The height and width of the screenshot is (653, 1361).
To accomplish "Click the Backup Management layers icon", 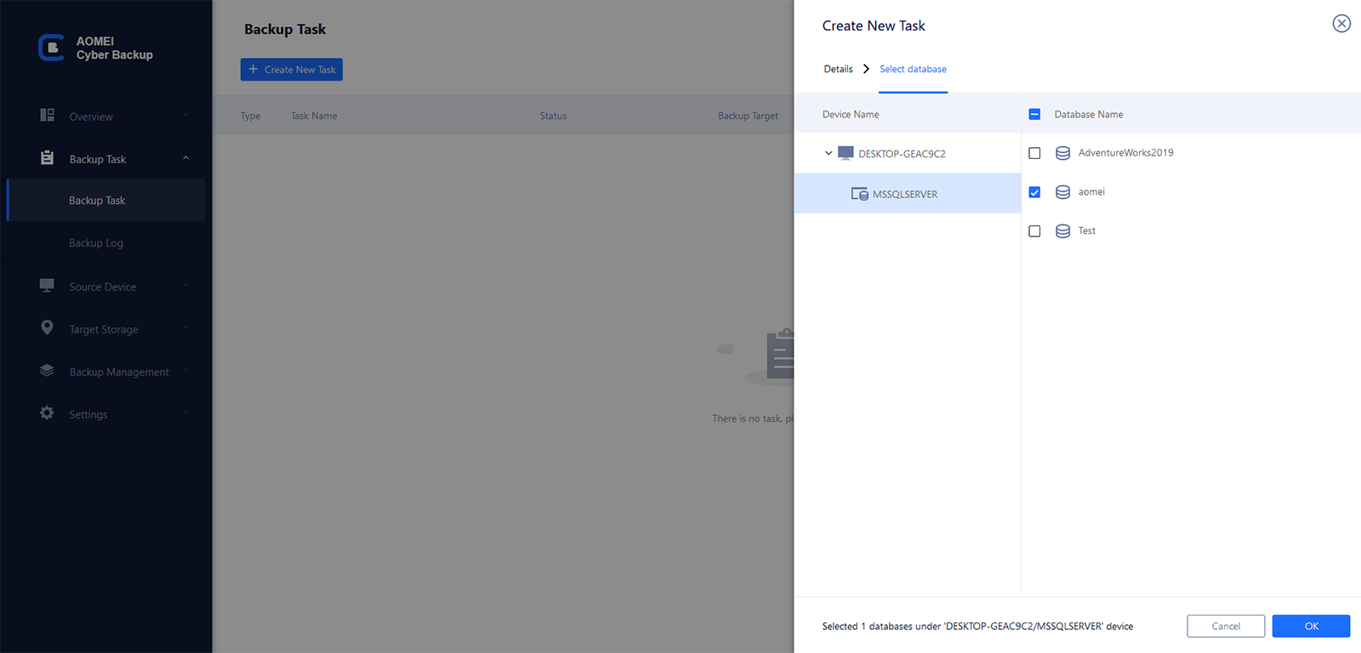I will 47,371.
